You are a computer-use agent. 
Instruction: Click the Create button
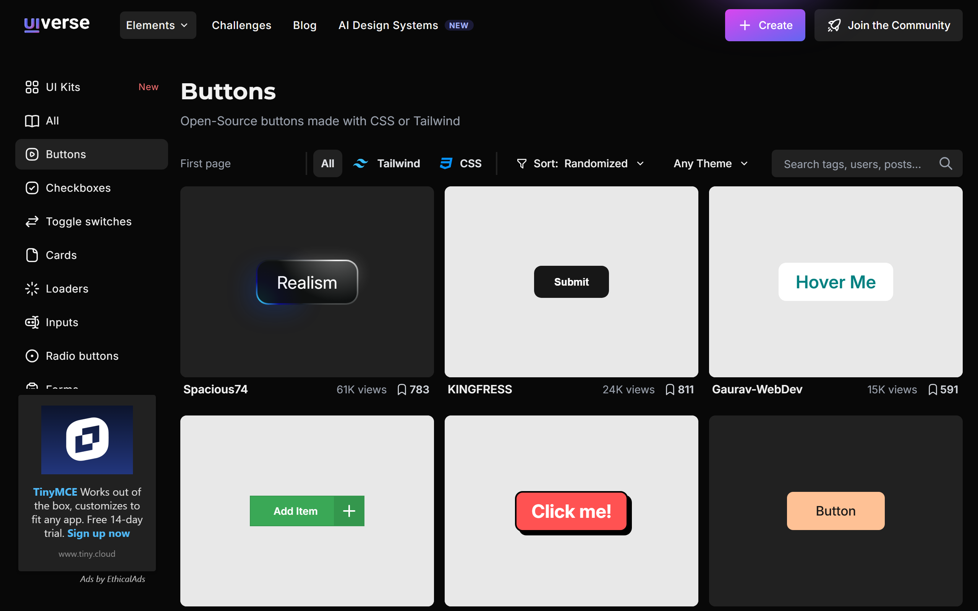tap(765, 25)
